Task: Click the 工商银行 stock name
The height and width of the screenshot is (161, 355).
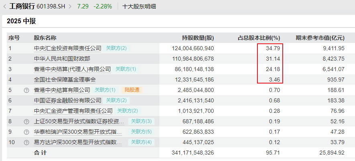Action: tap(22, 6)
